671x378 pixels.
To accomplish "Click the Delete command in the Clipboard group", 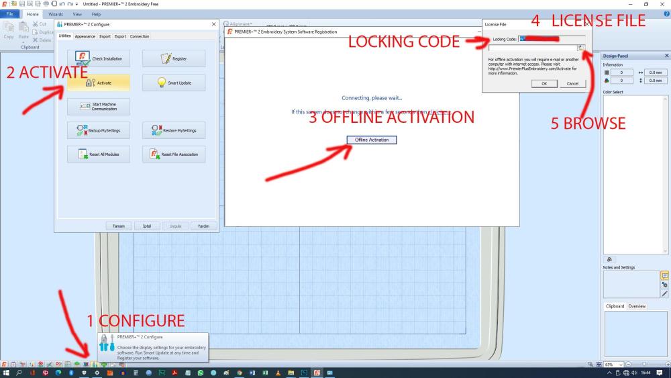I will pyautogui.click(x=42, y=40).
